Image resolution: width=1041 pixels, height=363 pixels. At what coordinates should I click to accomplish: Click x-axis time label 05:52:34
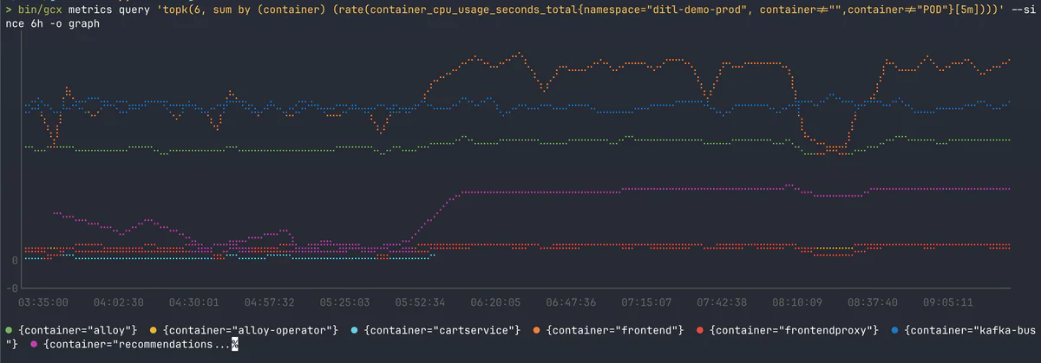420,302
